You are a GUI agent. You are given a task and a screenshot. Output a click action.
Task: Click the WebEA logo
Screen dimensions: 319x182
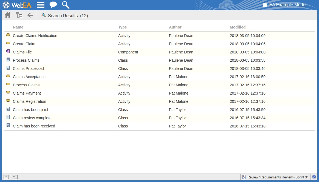17,5
